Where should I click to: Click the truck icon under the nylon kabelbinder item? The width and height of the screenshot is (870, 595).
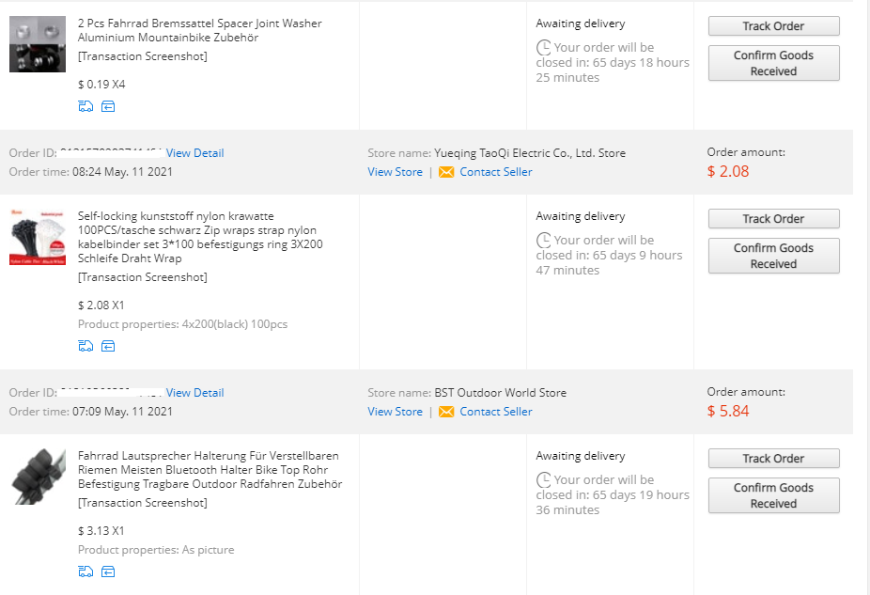coord(85,346)
